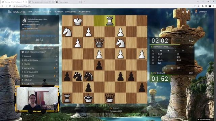Click the white king on the top row
Viewport: 216px width, 121px height.
tap(78, 21)
